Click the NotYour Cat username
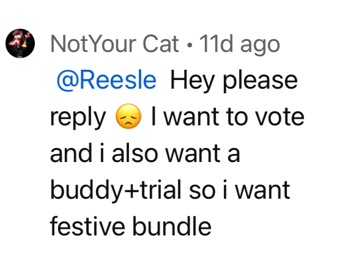Image resolution: width=342 pixels, height=266 pixels. pyautogui.click(x=115, y=44)
